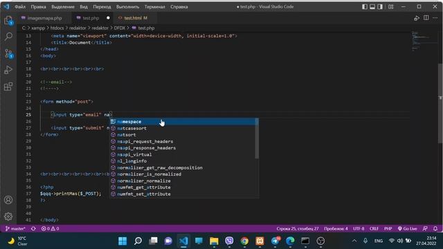
Task: Select nsapi_request_headers suggestion
Action: [183, 141]
